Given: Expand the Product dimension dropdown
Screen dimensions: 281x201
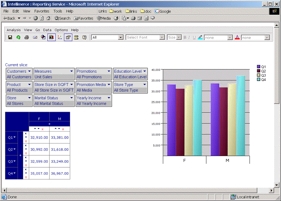Looking at the screenshot, I should pyautogui.click(x=30, y=85).
